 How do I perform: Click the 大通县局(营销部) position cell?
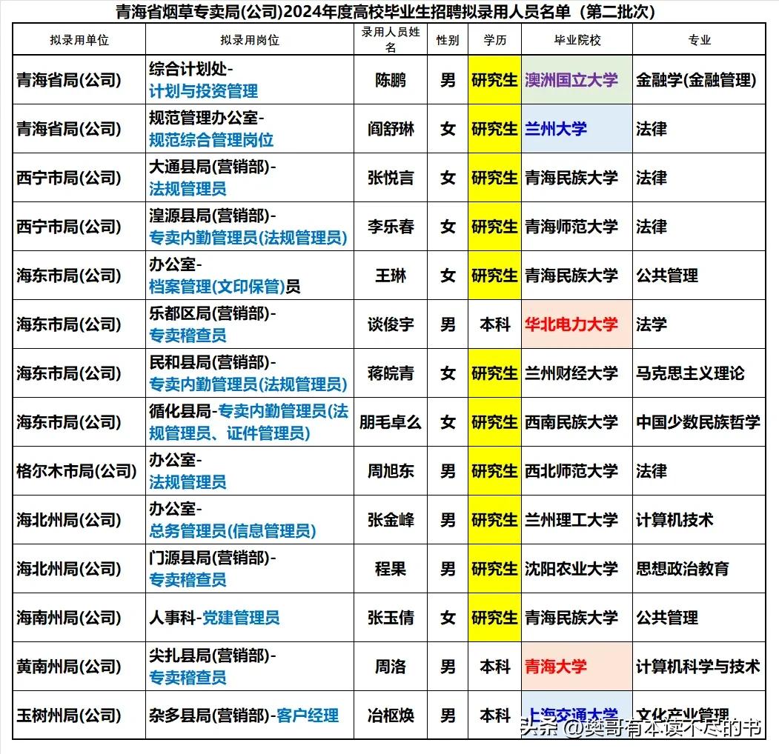[x=249, y=178]
